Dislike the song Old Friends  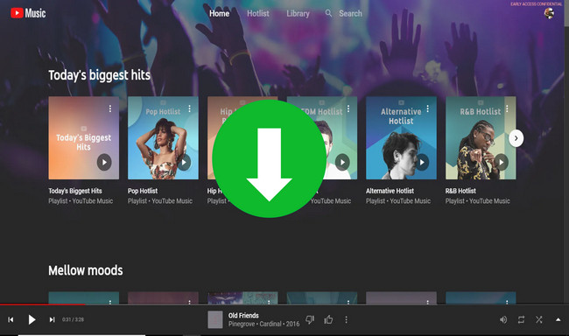coord(310,319)
